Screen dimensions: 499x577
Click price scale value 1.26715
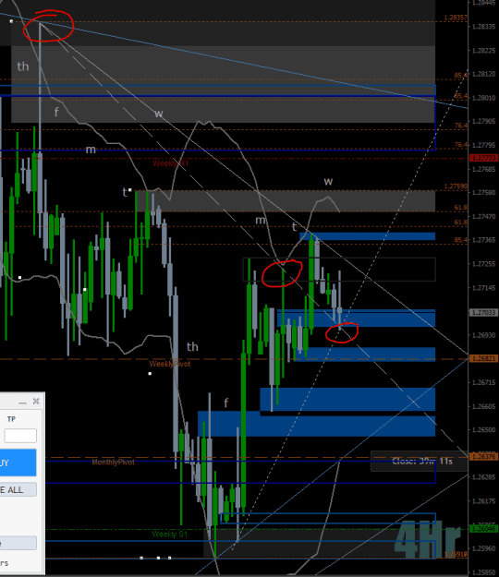pos(484,383)
